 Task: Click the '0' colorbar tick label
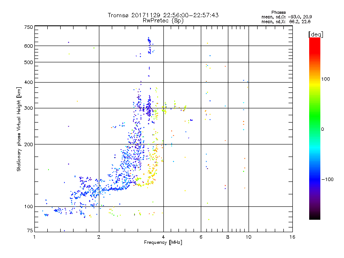[x=322, y=129]
